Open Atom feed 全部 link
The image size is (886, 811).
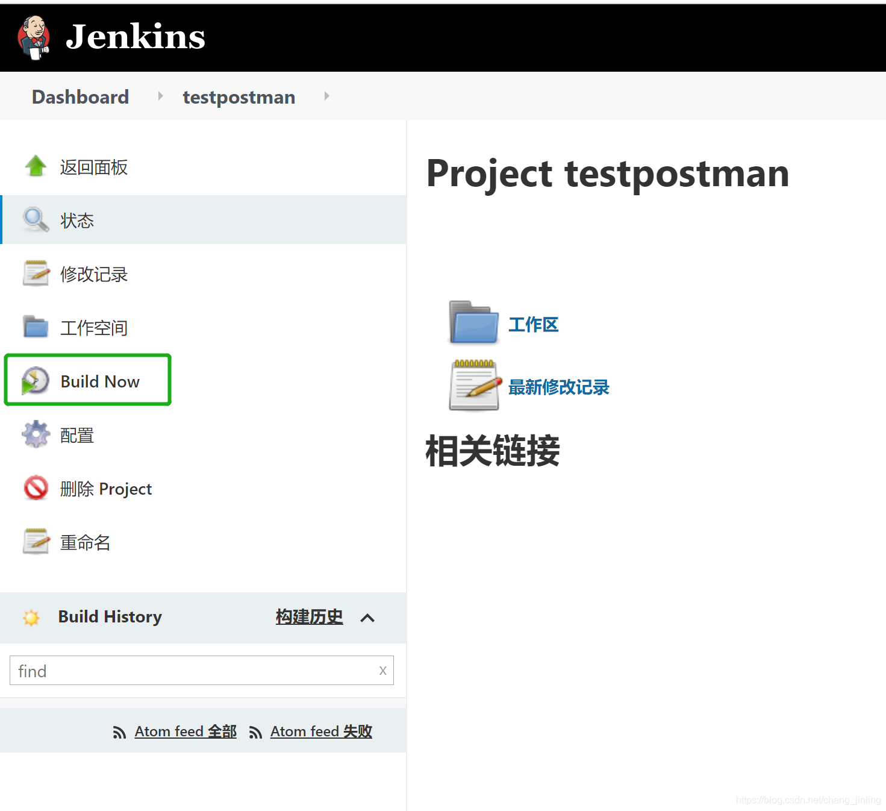186,731
